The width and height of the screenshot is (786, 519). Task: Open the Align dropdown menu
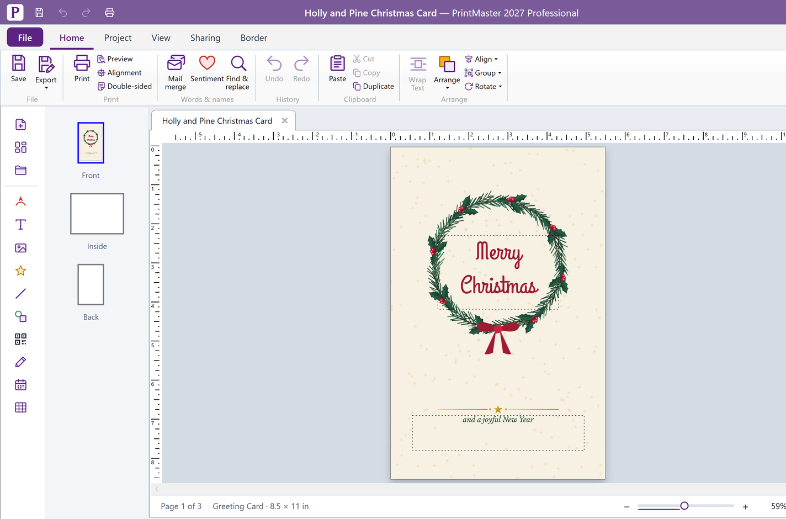pyautogui.click(x=481, y=59)
